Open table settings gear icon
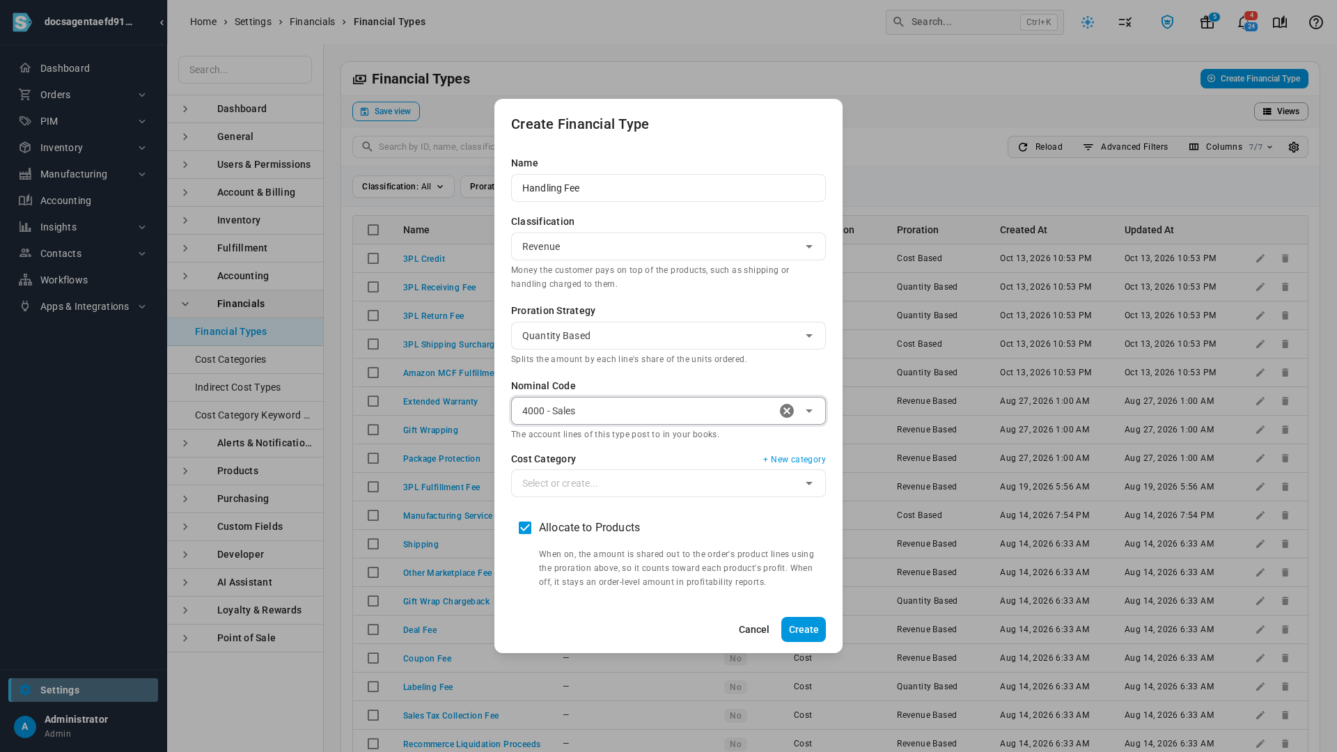 (1294, 147)
